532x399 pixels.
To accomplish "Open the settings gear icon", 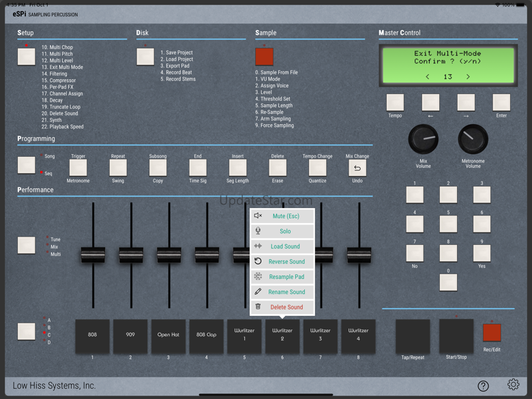I will point(513,385).
